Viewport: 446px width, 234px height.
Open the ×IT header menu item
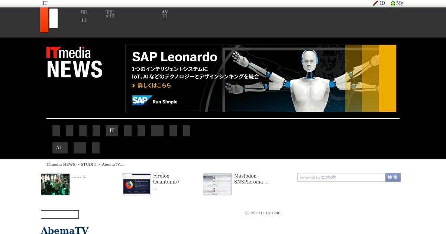pyautogui.click(x=110, y=14)
